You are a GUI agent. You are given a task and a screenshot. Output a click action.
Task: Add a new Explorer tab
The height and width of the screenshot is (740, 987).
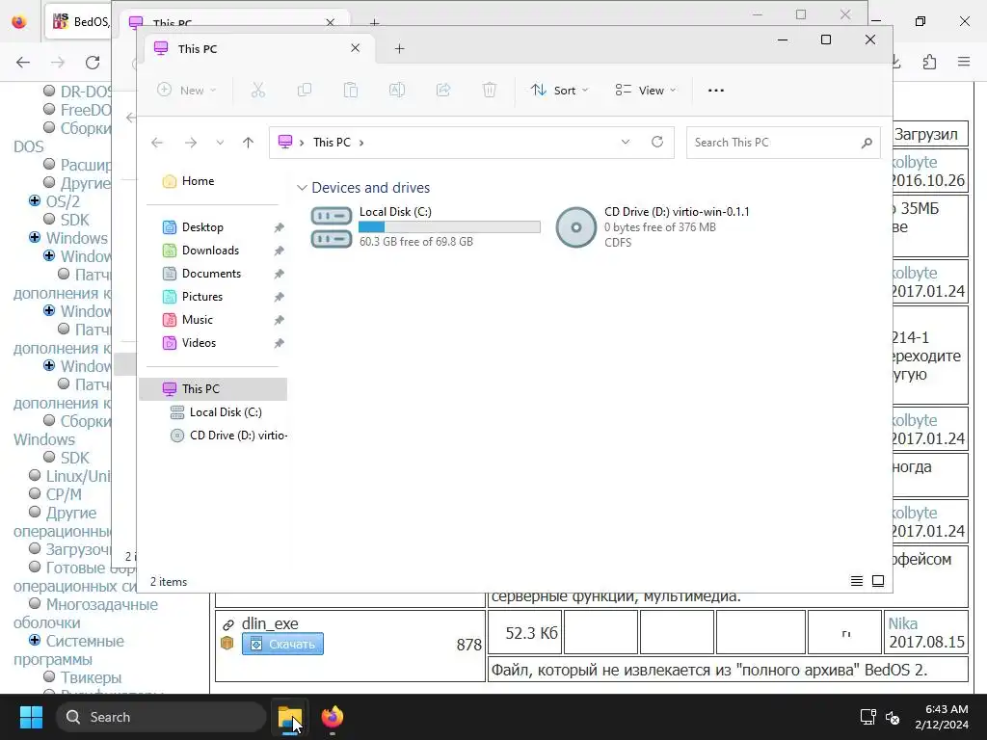399,48
